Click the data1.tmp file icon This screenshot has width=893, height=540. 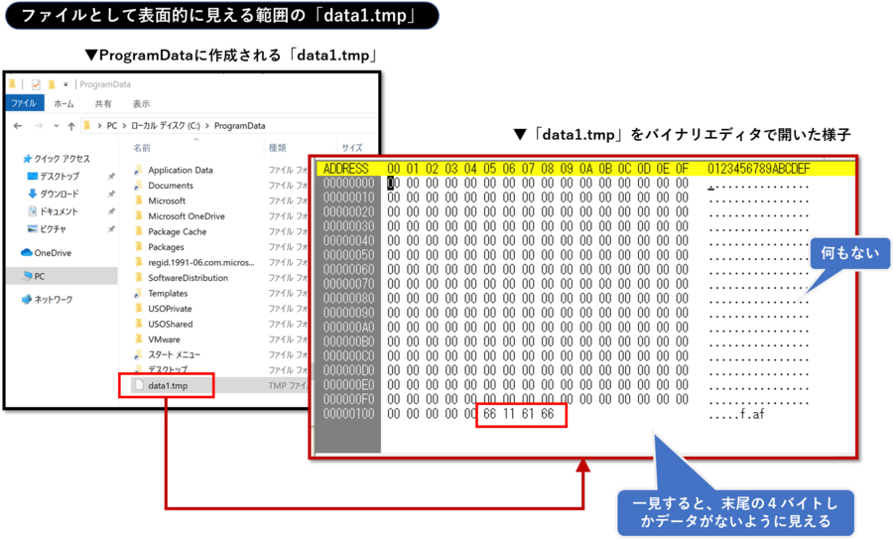(x=139, y=385)
